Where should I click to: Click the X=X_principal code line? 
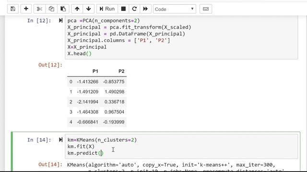coord(87,47)
